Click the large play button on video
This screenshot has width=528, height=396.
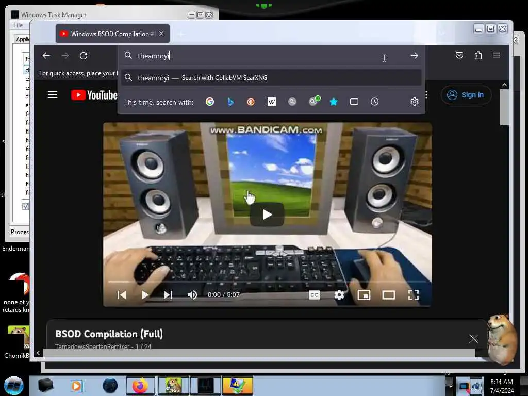click(x=267, y=214)
